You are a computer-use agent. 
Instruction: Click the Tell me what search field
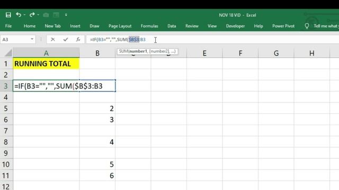(x=326, y=26)
